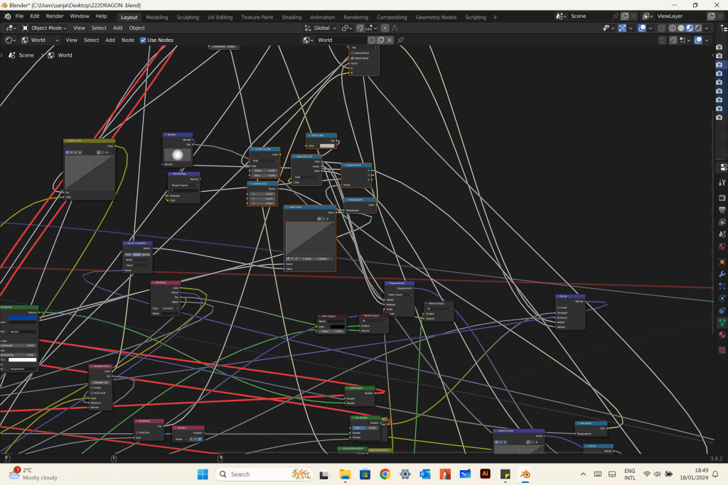Switch to the Geometry Nodes workspace tab
Image resolution: width=728 pixels, height=485 pixels.
point(436,17)
